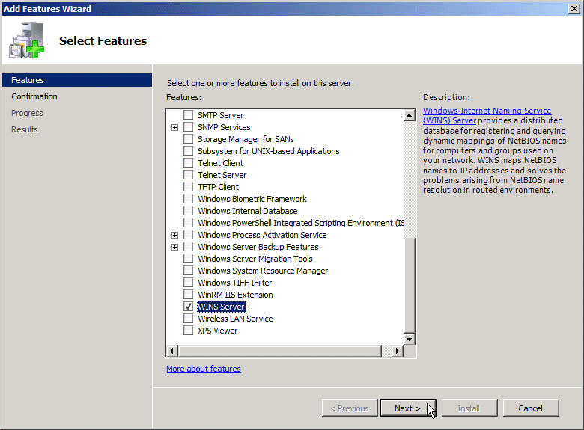The height and width of the screenshot is (430, 584).
Task: Open the Confirmation step in sidebar
Action: click(34, 96)
